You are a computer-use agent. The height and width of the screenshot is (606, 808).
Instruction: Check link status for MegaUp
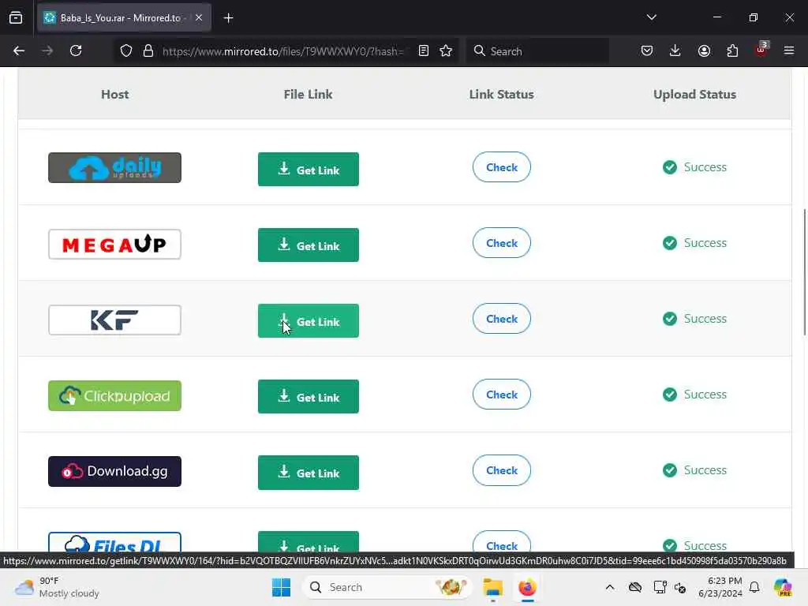(x=501, y=243)
